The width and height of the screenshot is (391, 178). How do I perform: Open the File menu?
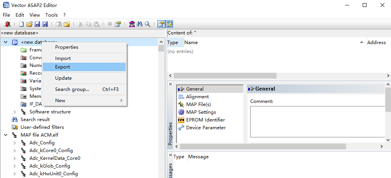[x=6, y=15]
